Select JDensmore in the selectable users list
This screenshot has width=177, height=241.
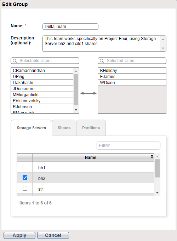[42, 89]
